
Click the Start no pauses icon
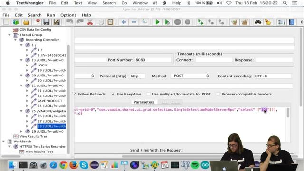click(x=167, y=22)
